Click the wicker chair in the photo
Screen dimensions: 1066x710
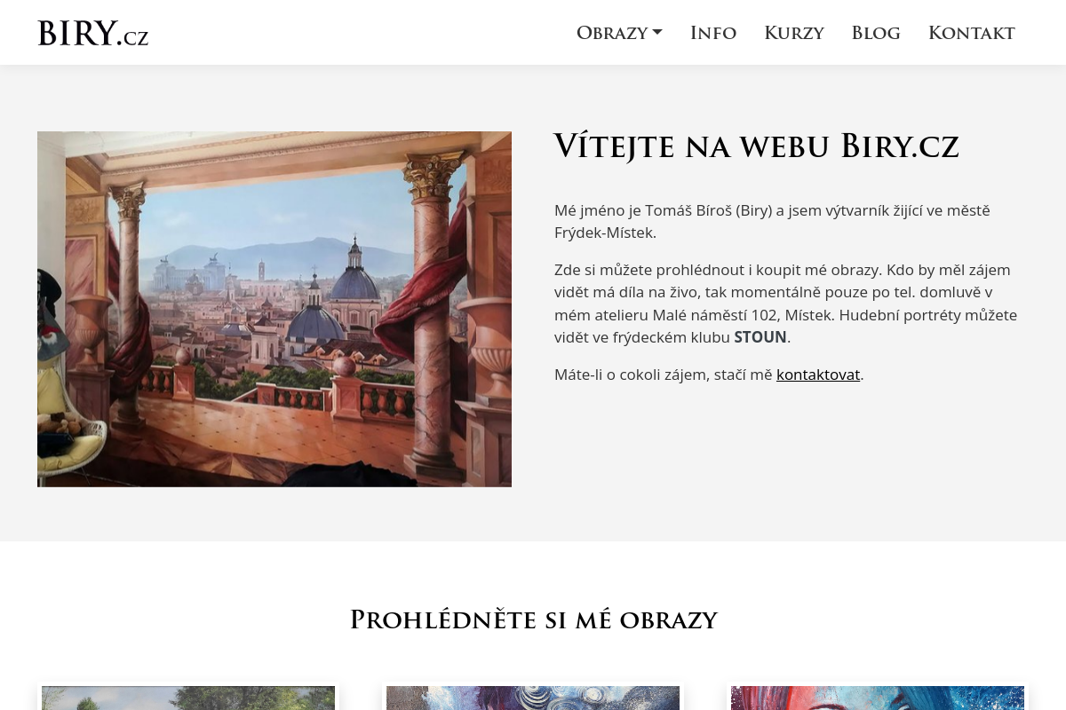pos(73,444)
